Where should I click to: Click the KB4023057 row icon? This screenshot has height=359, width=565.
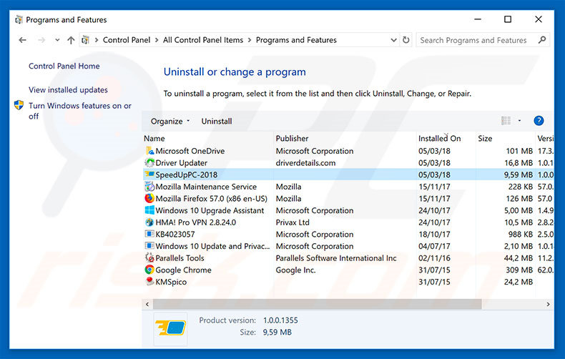pyautogui.click(x=149, y=234)
